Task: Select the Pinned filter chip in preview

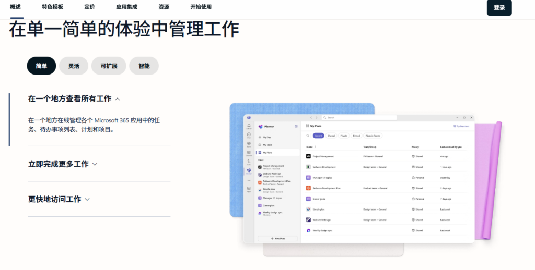Action: pyautogui.click(x=356, y=136)
